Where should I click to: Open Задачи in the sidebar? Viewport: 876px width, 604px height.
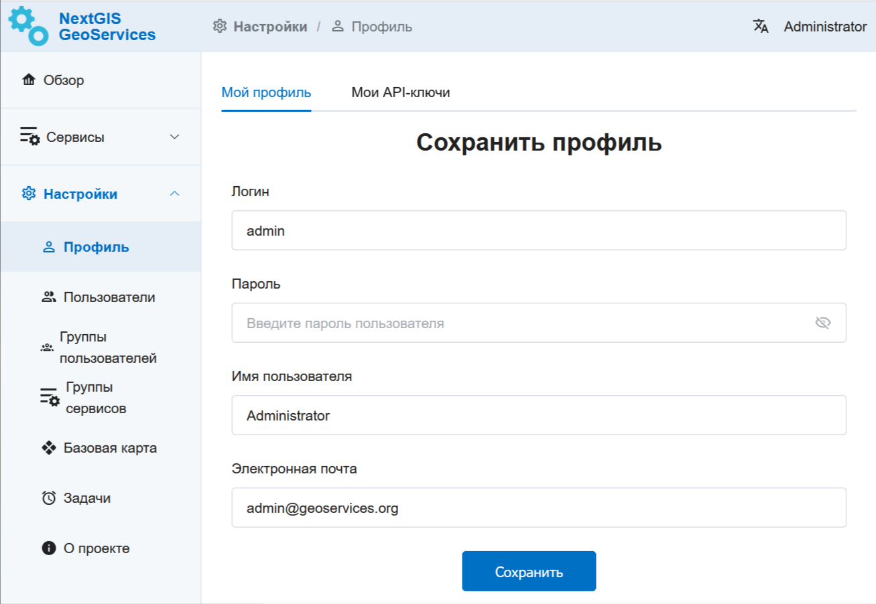click(101, 498)
